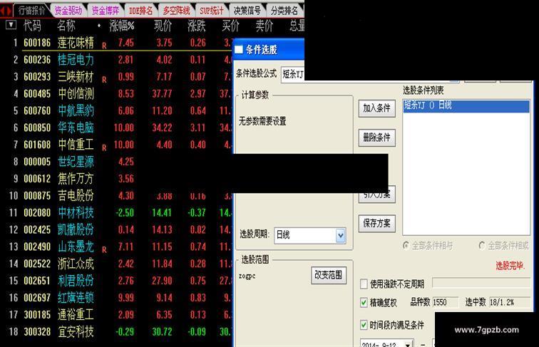539x347 pixels.
Task: Select the 全部条件相与 radio button
Action: pos(406,246)
